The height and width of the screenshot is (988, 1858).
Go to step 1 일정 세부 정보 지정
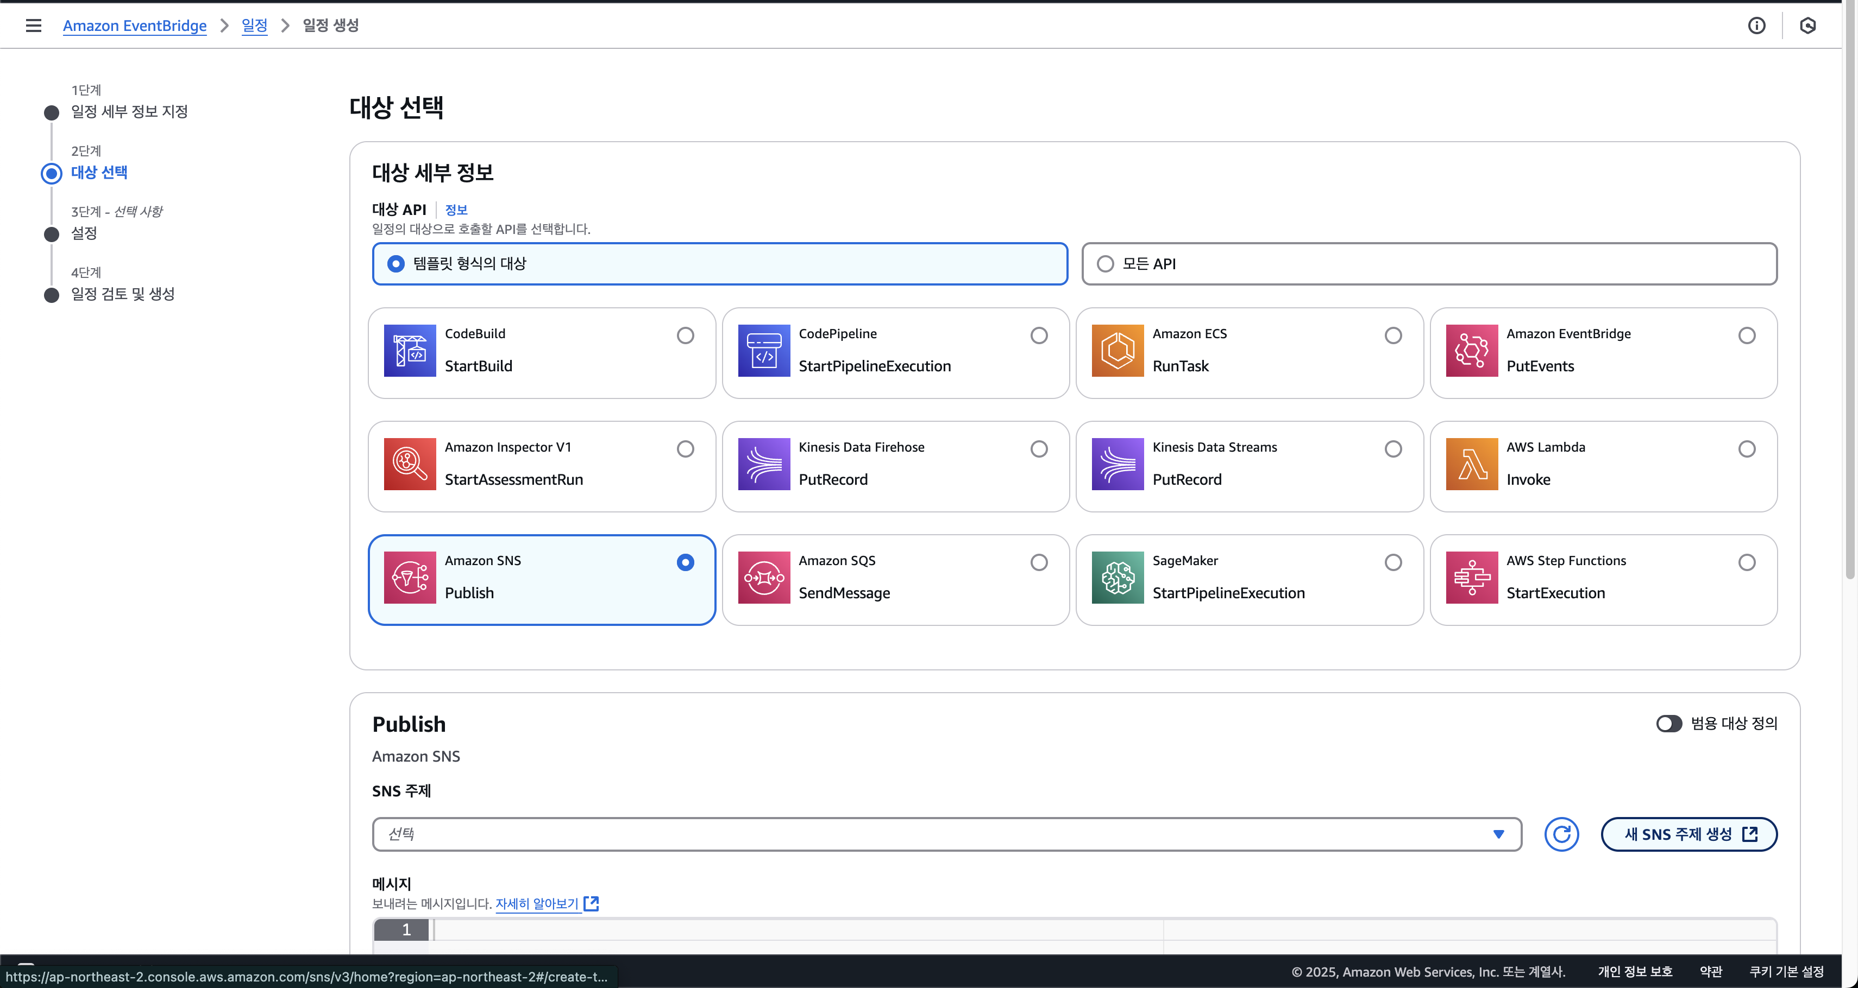point(129,112)
